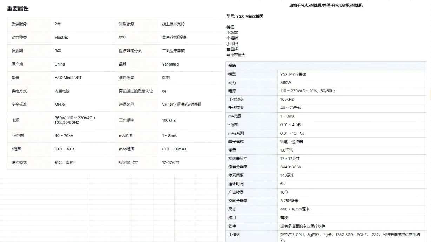Click the 有线 interface value
The height and width of the screenshot is (242, 431).
point(284,218)
